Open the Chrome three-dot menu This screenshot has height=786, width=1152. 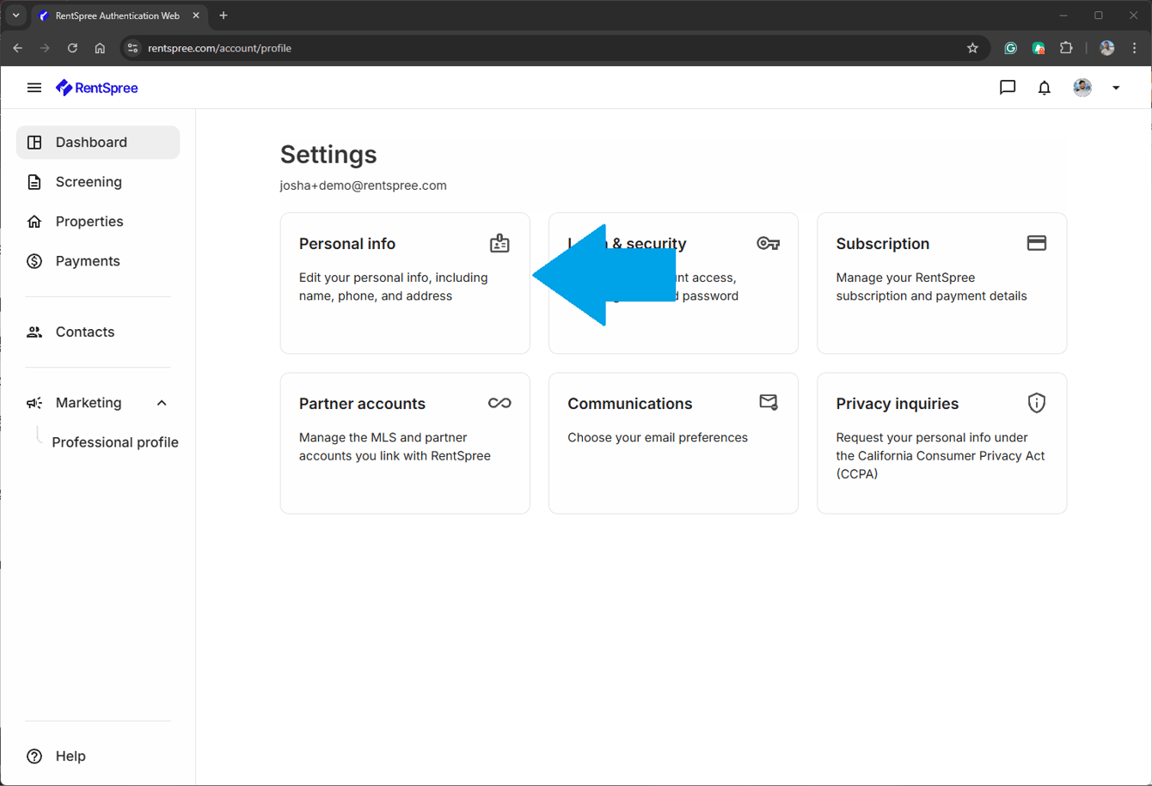coord(1134,48)
